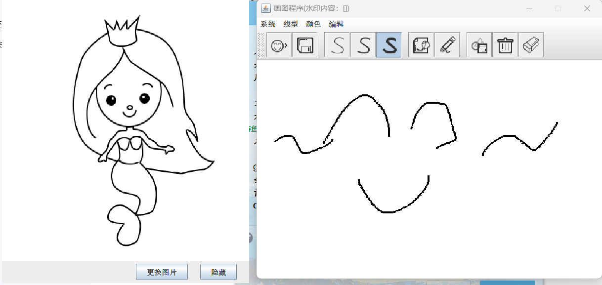Select the smiley stamp tool
Screen dimensions: 602x285
pos(278,45)
